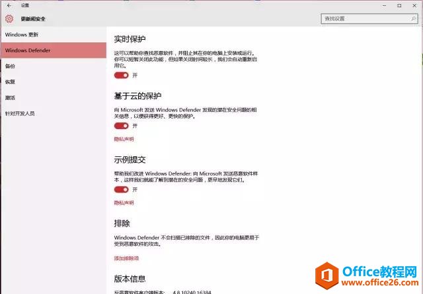This screenshot has width=423, height=294.
Task: Open 隐私声明 link under 示例提交
Action: point(124,203)
